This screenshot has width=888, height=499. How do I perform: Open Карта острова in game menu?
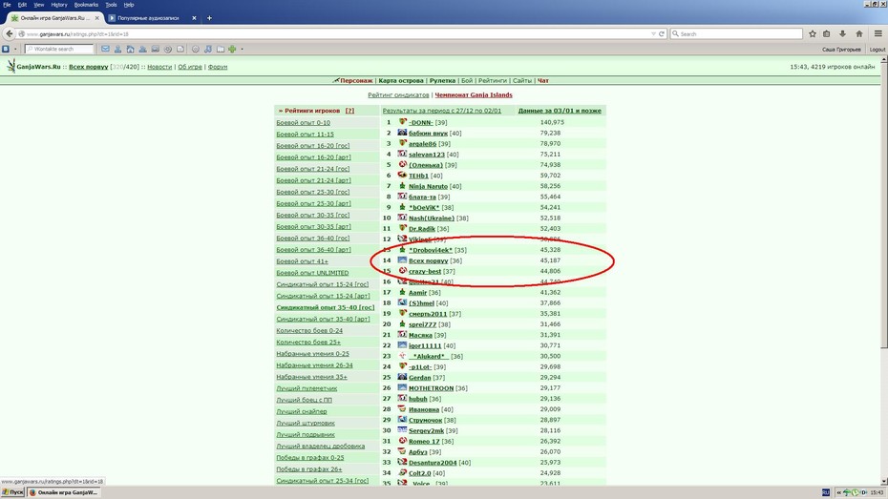[401, 81]
